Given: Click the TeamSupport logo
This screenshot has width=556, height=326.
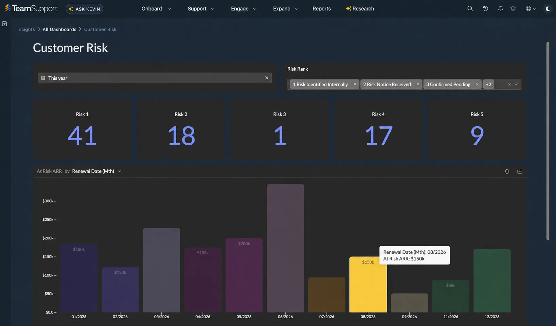Looking at the screenshot, I should pyautogui.click(x=31, y=8).
